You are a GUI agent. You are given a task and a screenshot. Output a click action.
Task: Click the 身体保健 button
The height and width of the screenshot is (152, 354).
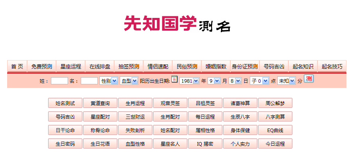click(x=240, y=130)
